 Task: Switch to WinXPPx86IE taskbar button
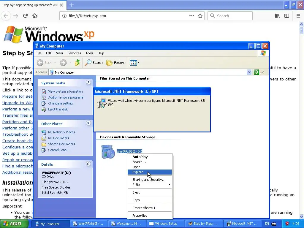pos(89,224)
